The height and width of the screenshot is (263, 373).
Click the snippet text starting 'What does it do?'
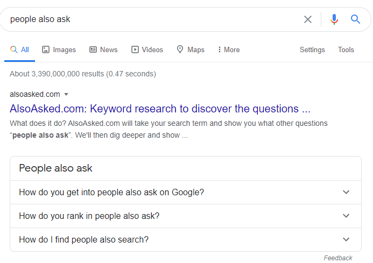pos(168,129)
